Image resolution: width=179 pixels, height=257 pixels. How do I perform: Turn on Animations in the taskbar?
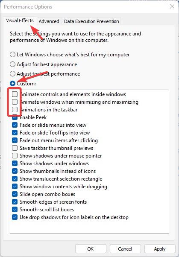15,109
